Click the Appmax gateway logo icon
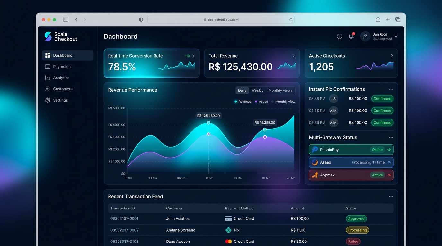Viewport: 442px width, 246px height. 315,175
